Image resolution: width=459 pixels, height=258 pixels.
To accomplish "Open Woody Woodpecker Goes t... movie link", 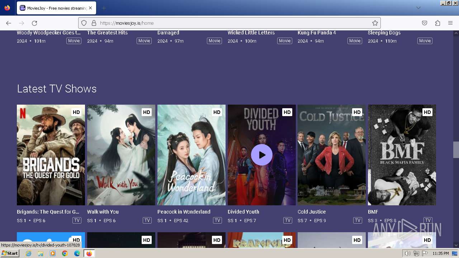I will [x=49, y=33].
